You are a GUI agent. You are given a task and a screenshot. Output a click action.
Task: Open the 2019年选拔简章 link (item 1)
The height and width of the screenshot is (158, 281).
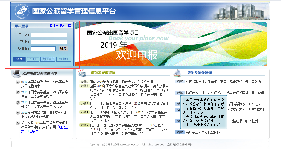click(x=44, y=84)
